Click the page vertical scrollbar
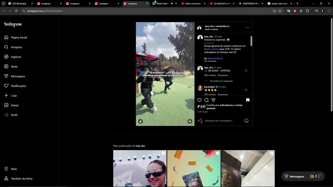This screenshot has height=187, width=333. [331, 65]
